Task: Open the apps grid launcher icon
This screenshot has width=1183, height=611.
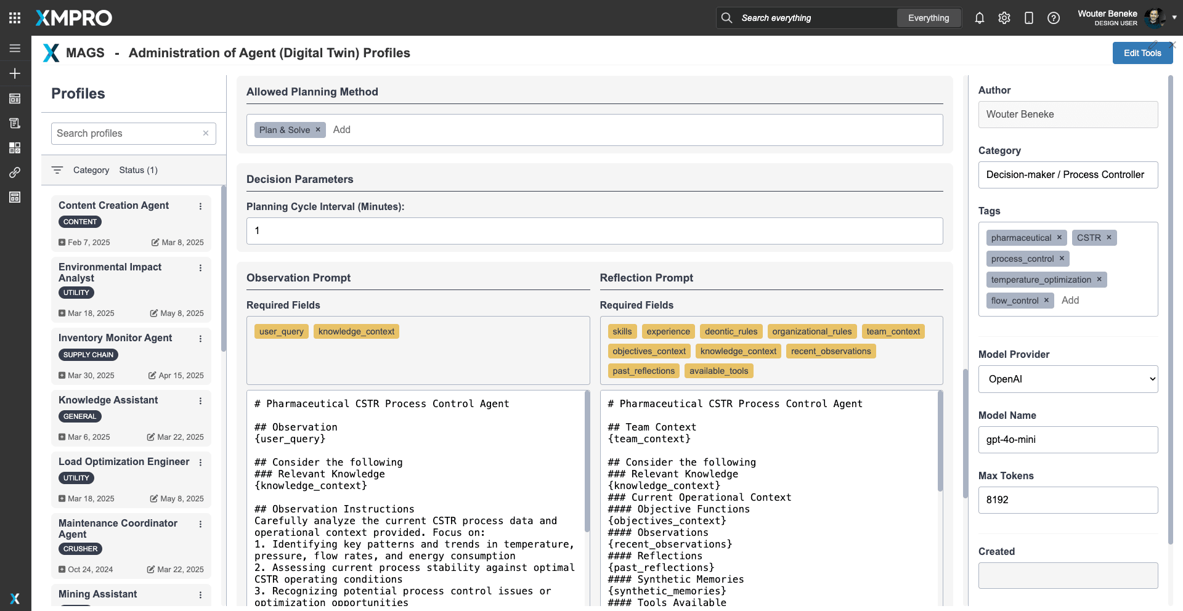Action: (15, 18)
